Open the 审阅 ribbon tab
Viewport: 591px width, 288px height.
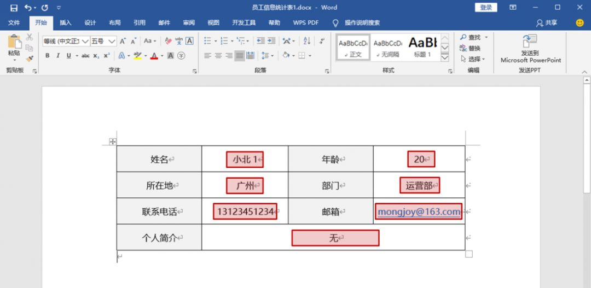[x=189, y=23]
